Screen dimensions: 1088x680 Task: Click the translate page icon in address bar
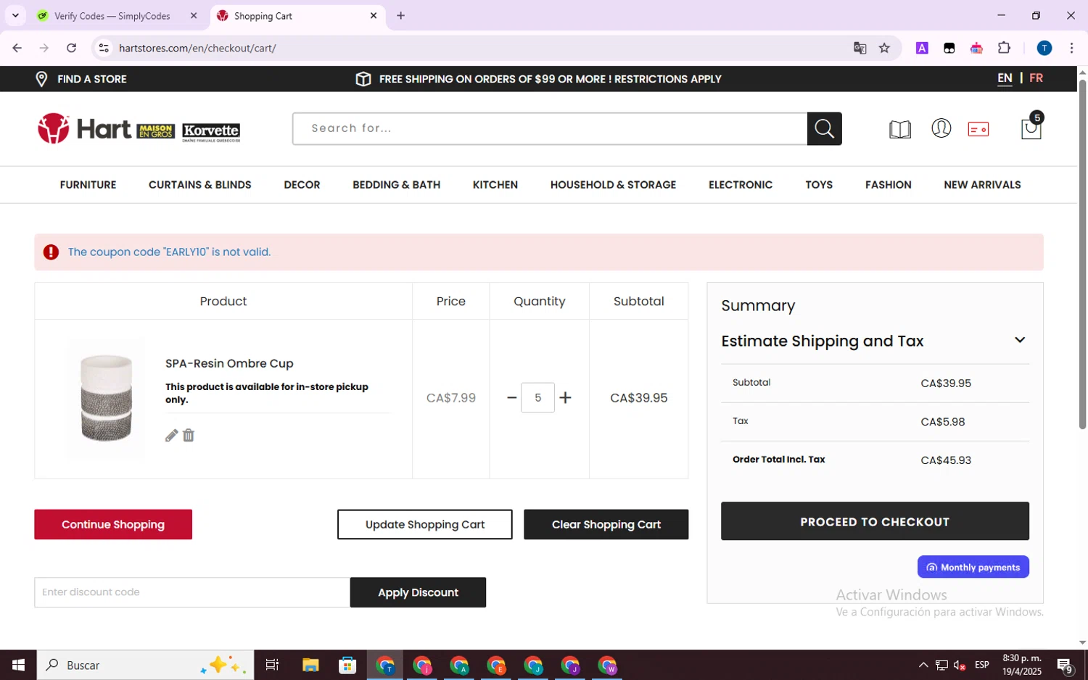tap(860, 48)
